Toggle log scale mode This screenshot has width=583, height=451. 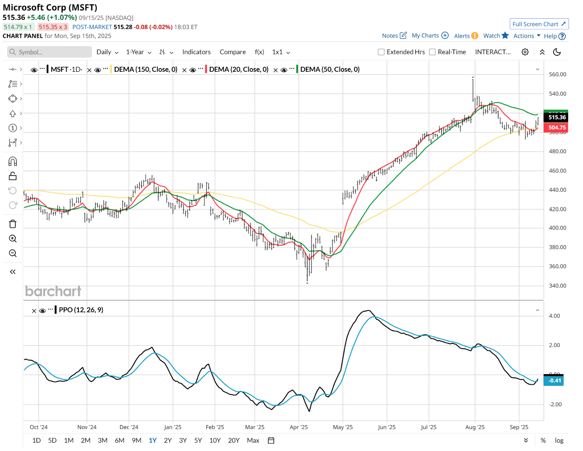[x=559, y=440]
